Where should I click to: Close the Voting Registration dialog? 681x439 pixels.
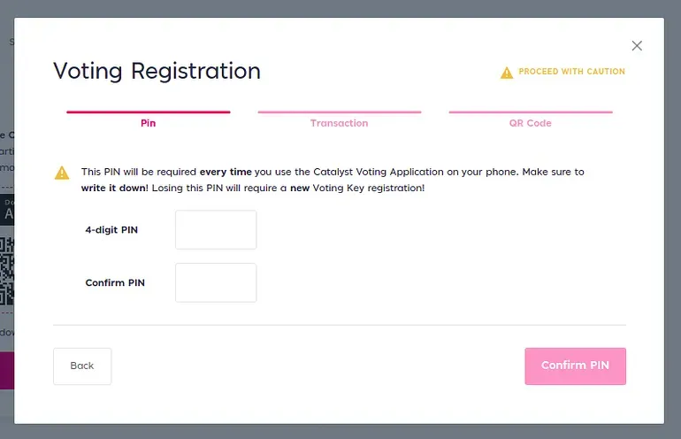pyautogui.click(x=637, y=46)
